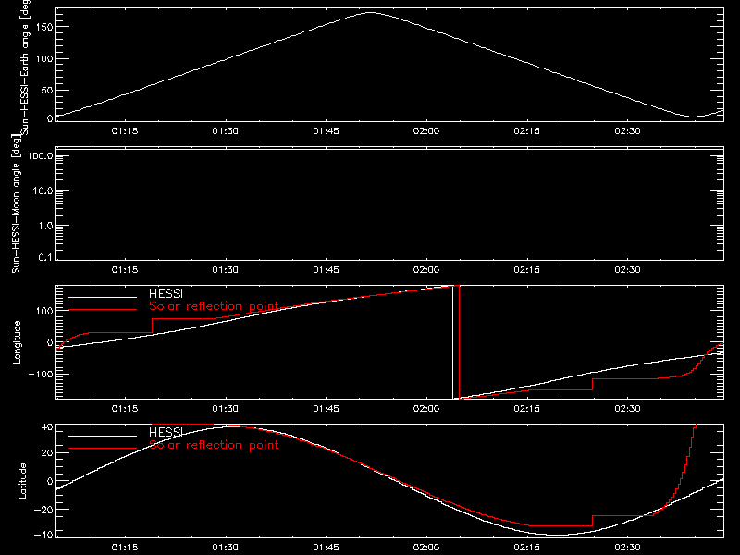The width and height of the screenshot is (740, 555).
Task: Click the Longitude axis label
Action: coord(17,342)
